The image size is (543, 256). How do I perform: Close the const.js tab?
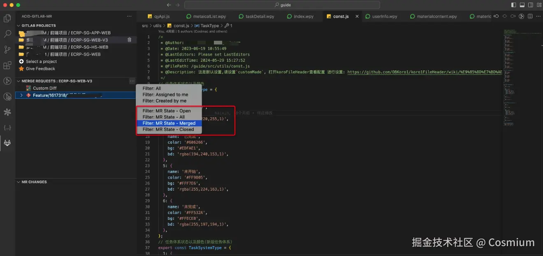pyautogui.click(x=357, y=16)
